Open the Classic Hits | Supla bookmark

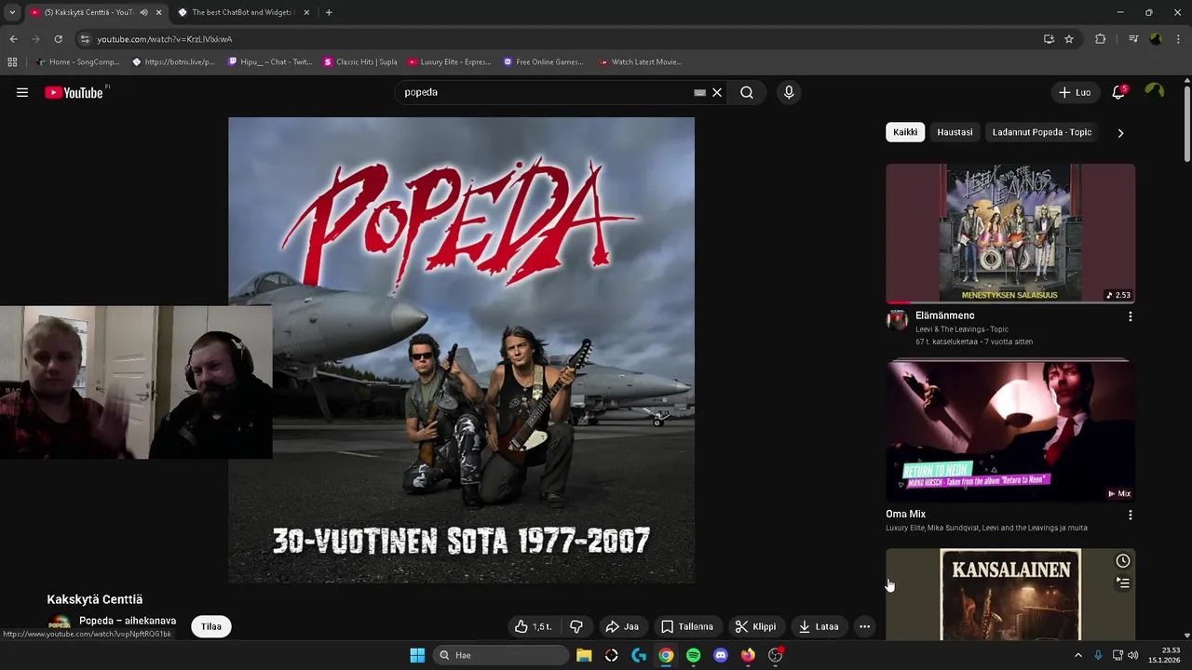359,62
